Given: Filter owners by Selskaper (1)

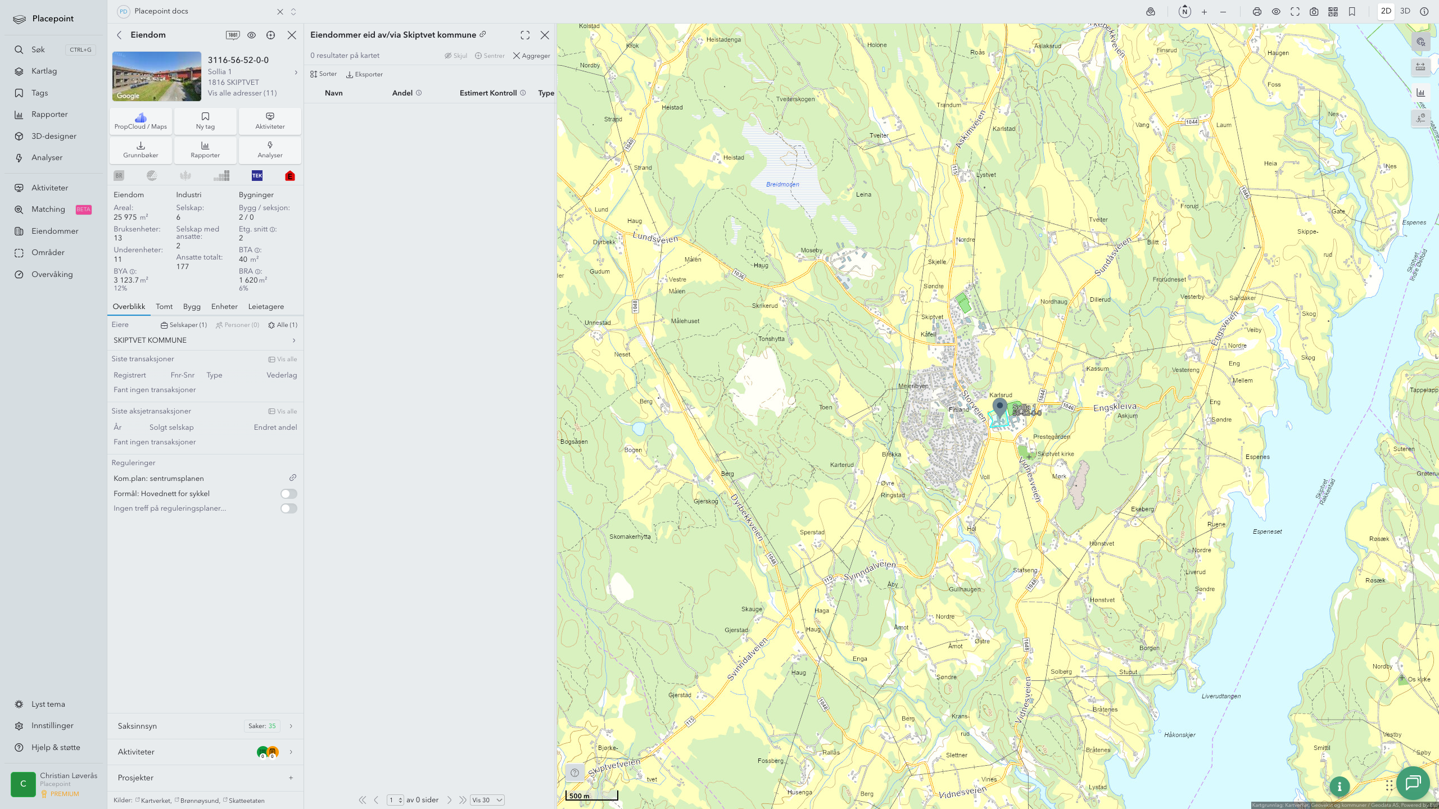Looking at the screenshot, I should click(x=184, y=325).
